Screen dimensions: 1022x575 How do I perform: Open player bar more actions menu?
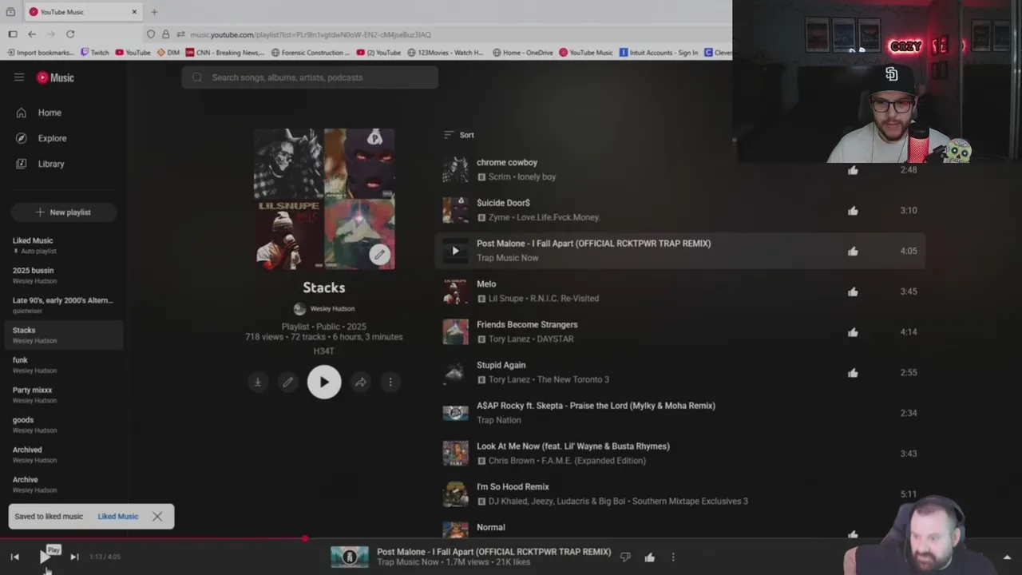[x=673, y=557]
